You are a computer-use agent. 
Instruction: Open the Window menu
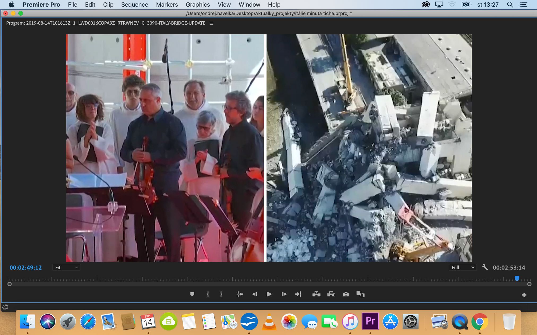pyautogui.click(x=249, y=5)
